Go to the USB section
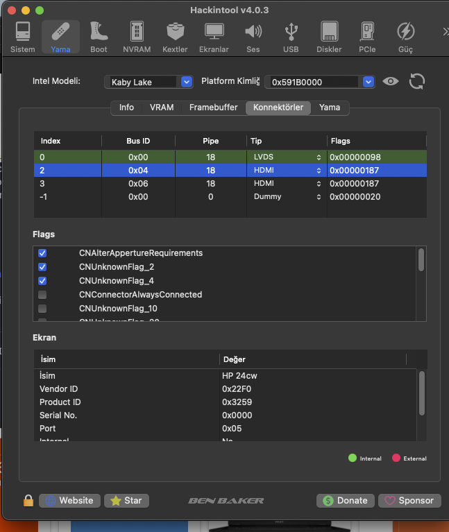 tap(291, 37)
